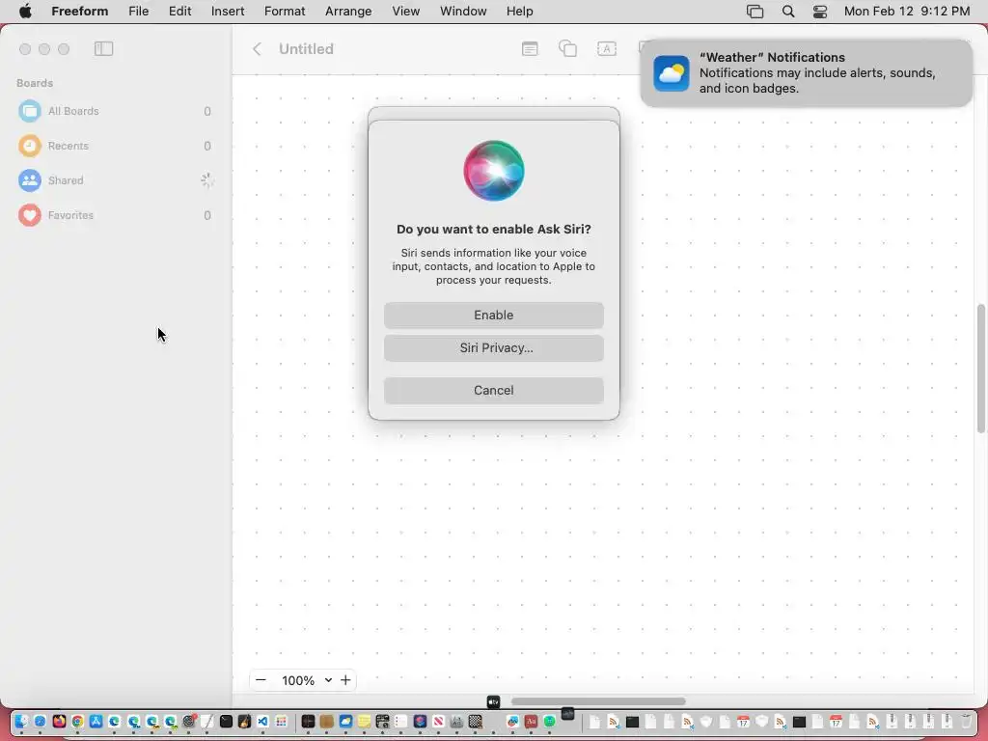The width and height of the screenshot is (988, 741).
Task: Add a text box from the toolbar
Action: (606, 48)
